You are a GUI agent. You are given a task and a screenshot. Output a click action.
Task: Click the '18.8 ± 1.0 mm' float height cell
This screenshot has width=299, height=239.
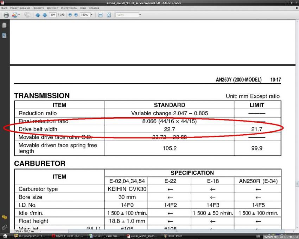tap(127, 221)
